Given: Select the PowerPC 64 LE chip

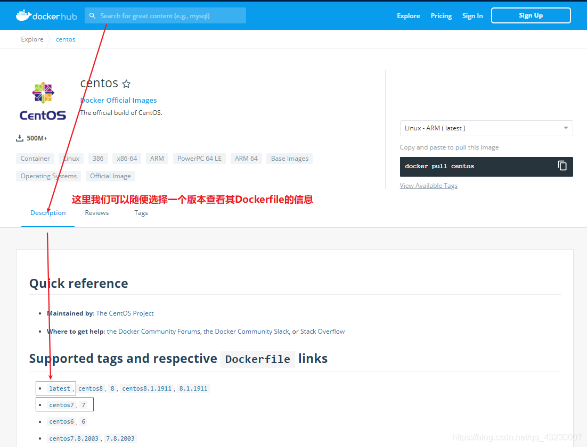Looking at the screenshot, I should click(200, 159).
